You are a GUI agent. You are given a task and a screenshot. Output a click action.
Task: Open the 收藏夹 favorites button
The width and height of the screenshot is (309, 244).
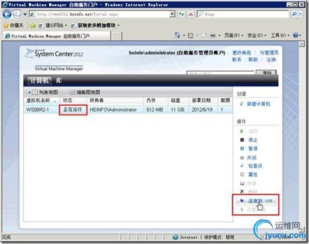pos(14,25)
